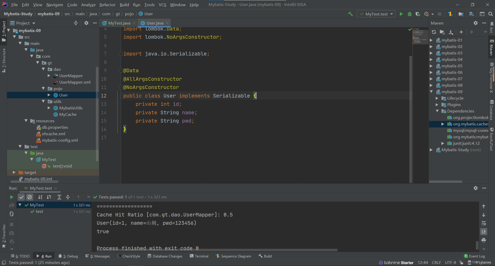The image size is (495, 266).
Task: Toggle tool window bars icon in status bar
Action: [4, 263]
